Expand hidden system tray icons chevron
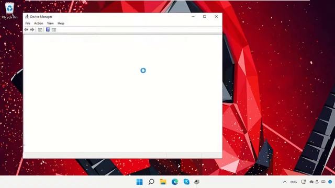Image resolution: width=335 pixels, height=188 pixels. coord(285,182)
